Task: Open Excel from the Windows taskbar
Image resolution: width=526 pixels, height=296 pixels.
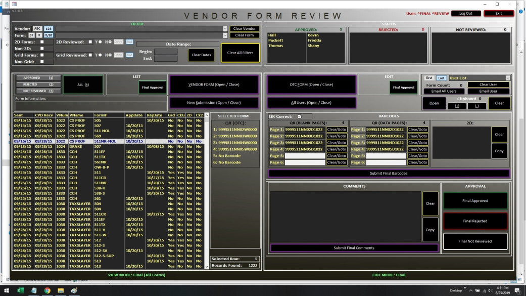Action: point(21,291)
